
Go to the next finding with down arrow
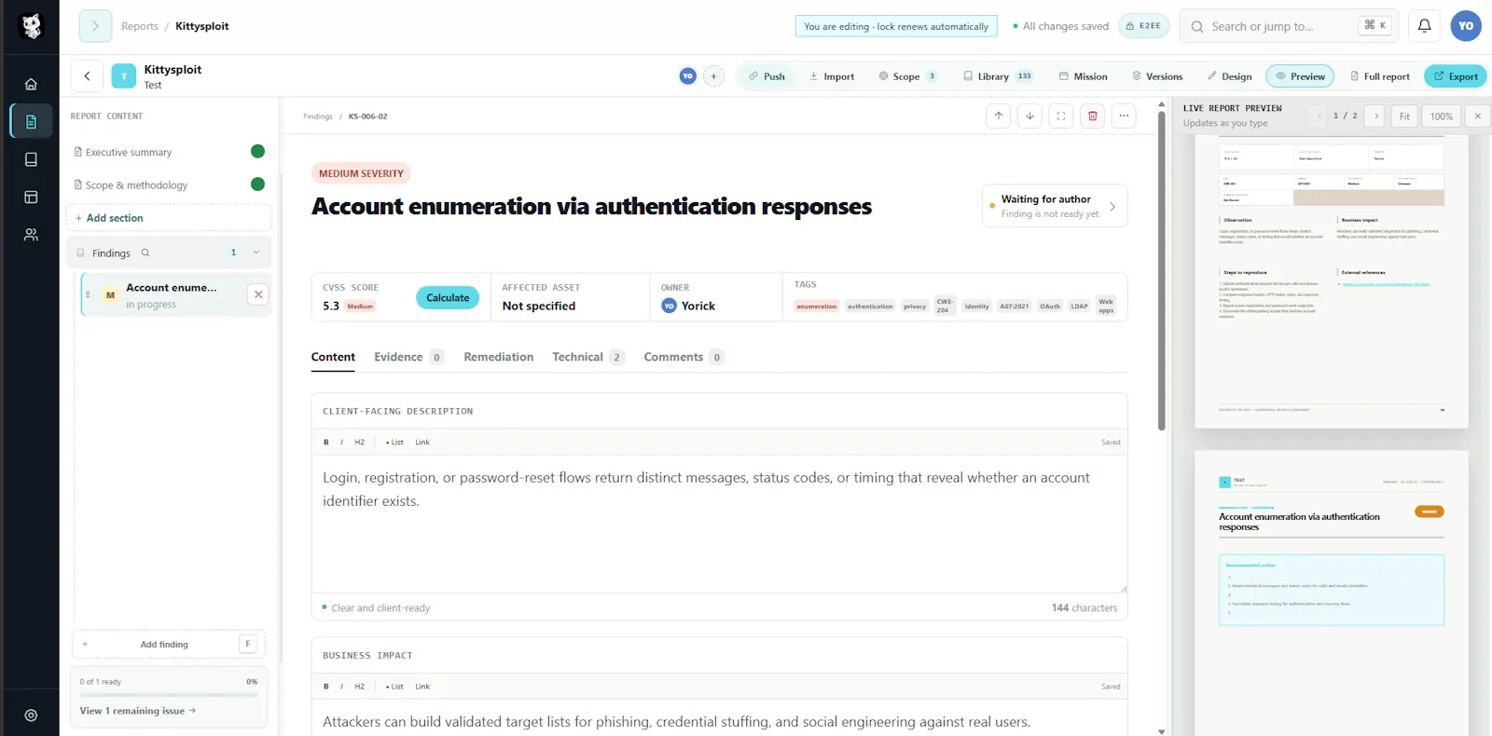[1029, 116]
